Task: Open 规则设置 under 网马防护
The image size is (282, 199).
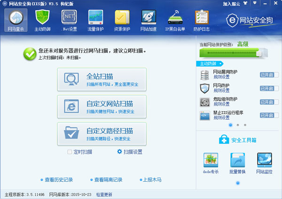Action: pos(221,91)
